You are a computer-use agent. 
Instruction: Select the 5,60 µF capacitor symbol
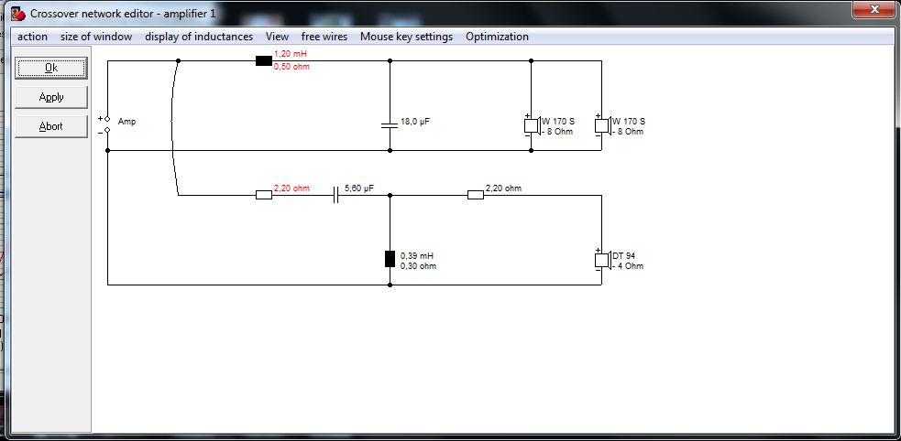point(336,196)
